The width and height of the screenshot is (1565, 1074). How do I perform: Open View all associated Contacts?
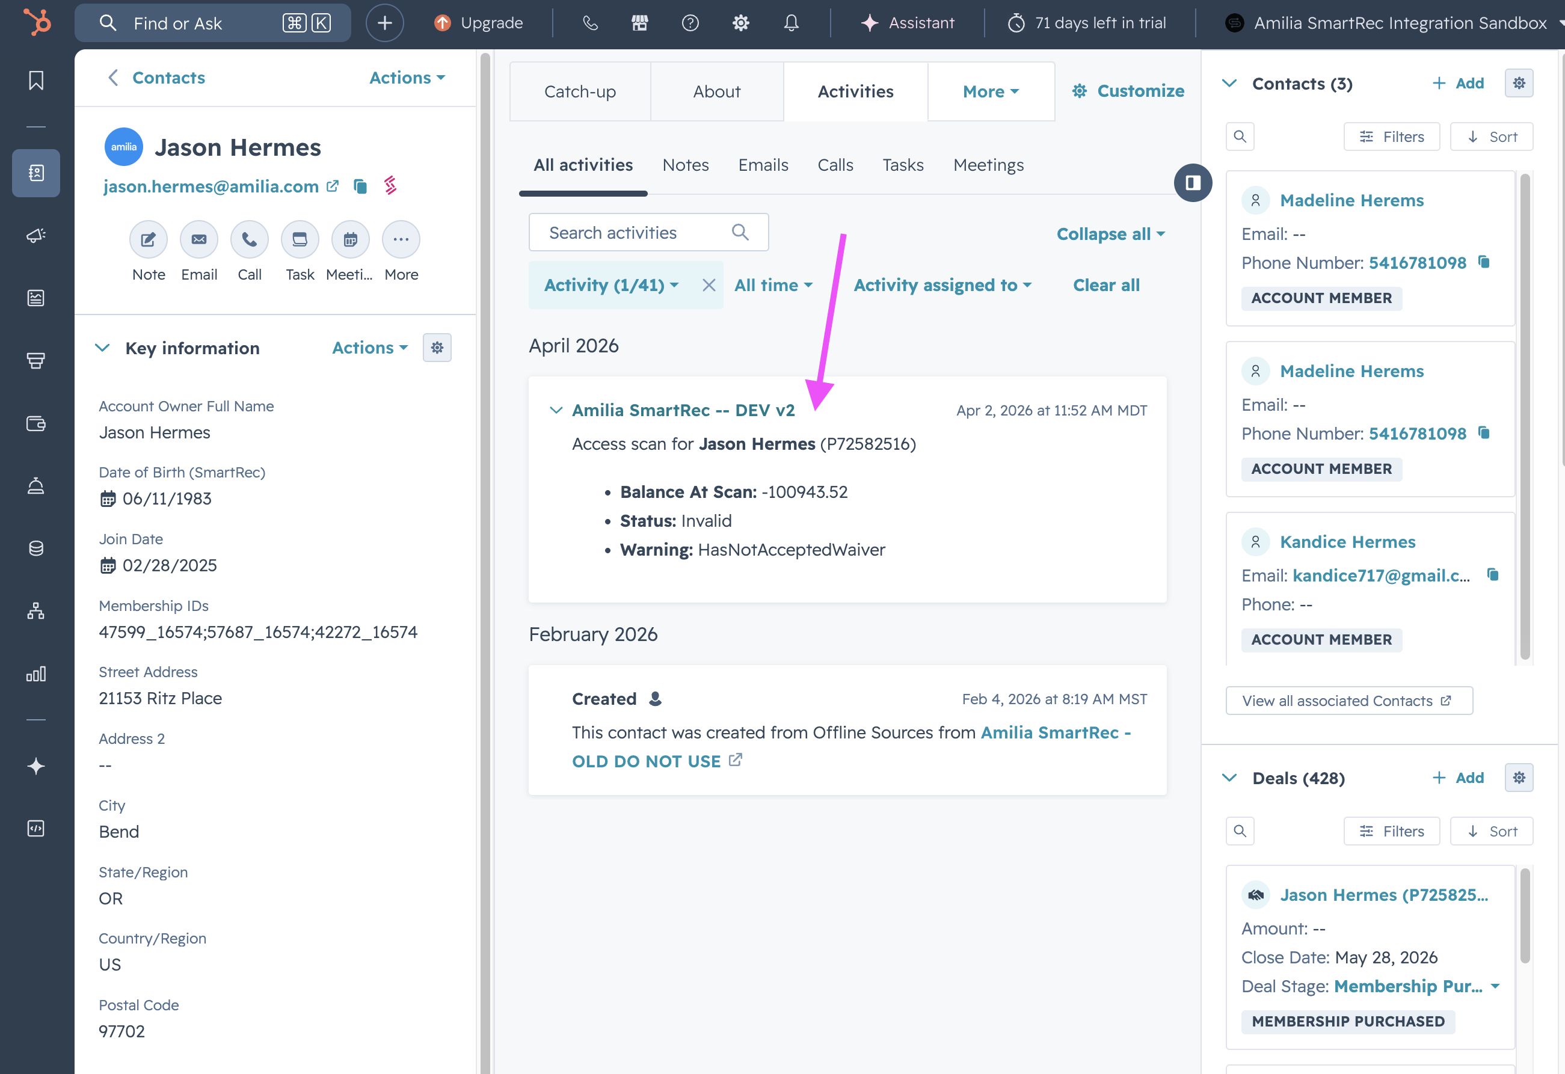coord(1349,701)
